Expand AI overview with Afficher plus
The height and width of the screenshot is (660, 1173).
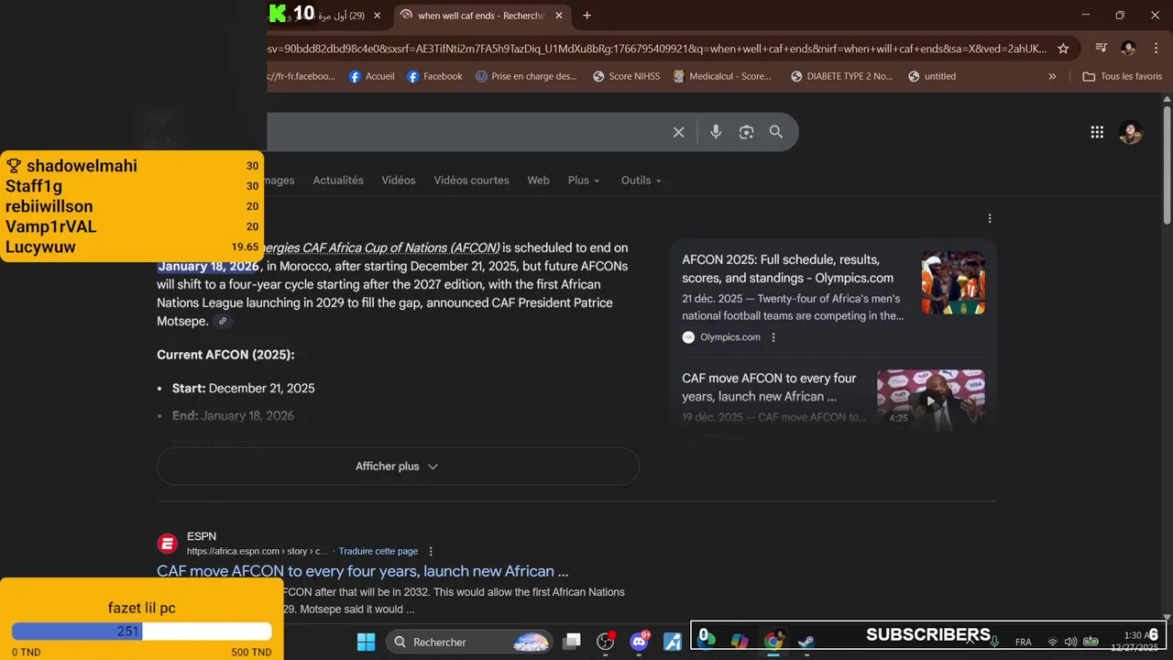(x=398, y=467)
